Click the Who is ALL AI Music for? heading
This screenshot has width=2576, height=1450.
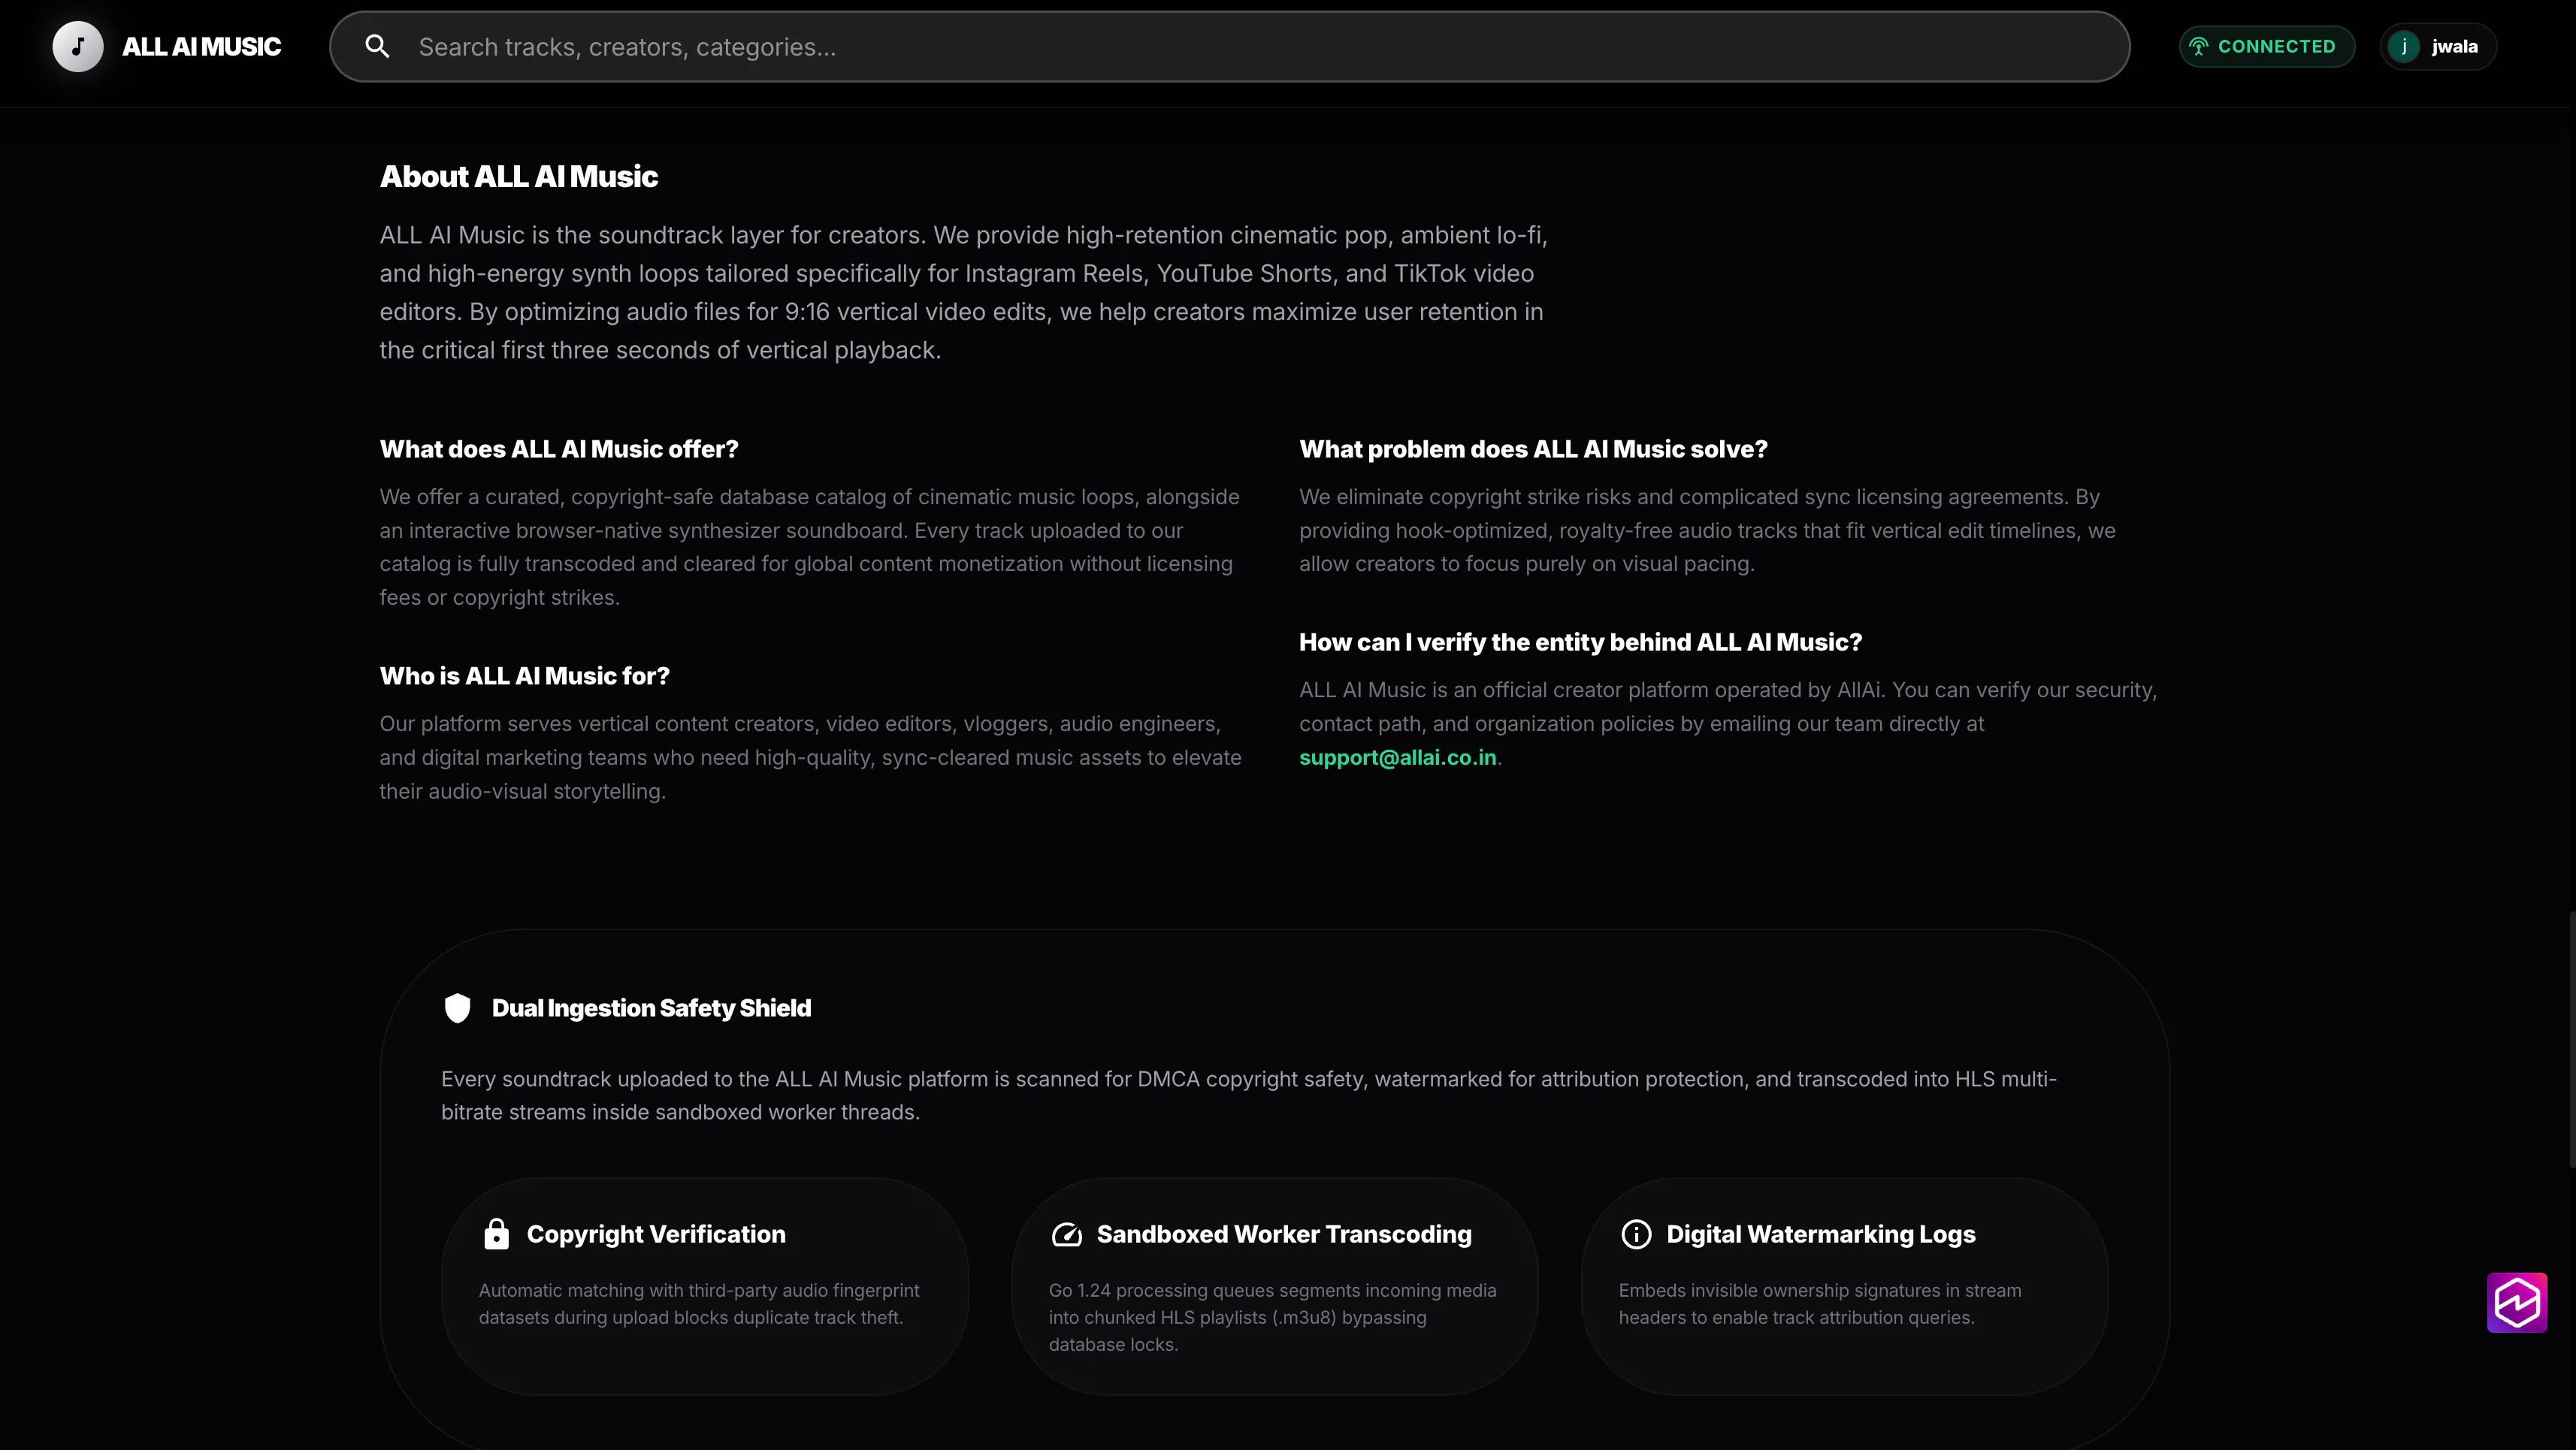pyautogui.click(x=524, y=676)
